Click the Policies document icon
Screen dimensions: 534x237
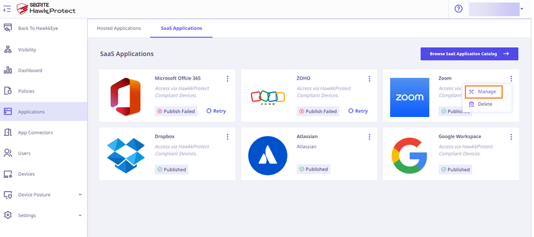click(x=7, y=91)
